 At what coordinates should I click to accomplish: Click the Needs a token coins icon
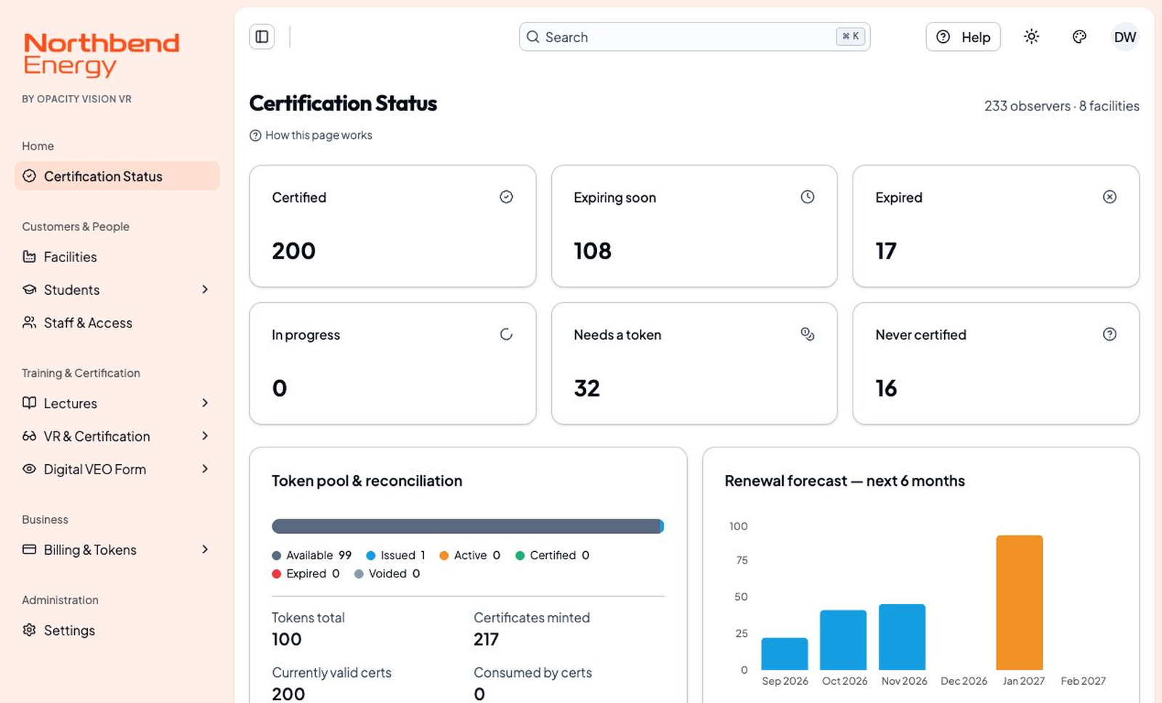coord(808,334)
